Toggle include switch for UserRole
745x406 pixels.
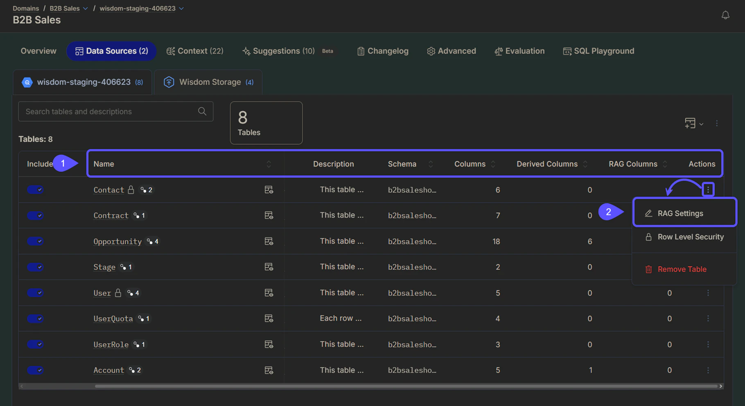point(36,344)
